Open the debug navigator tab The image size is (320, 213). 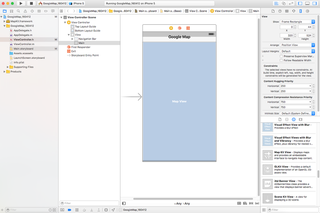(39, 11)
